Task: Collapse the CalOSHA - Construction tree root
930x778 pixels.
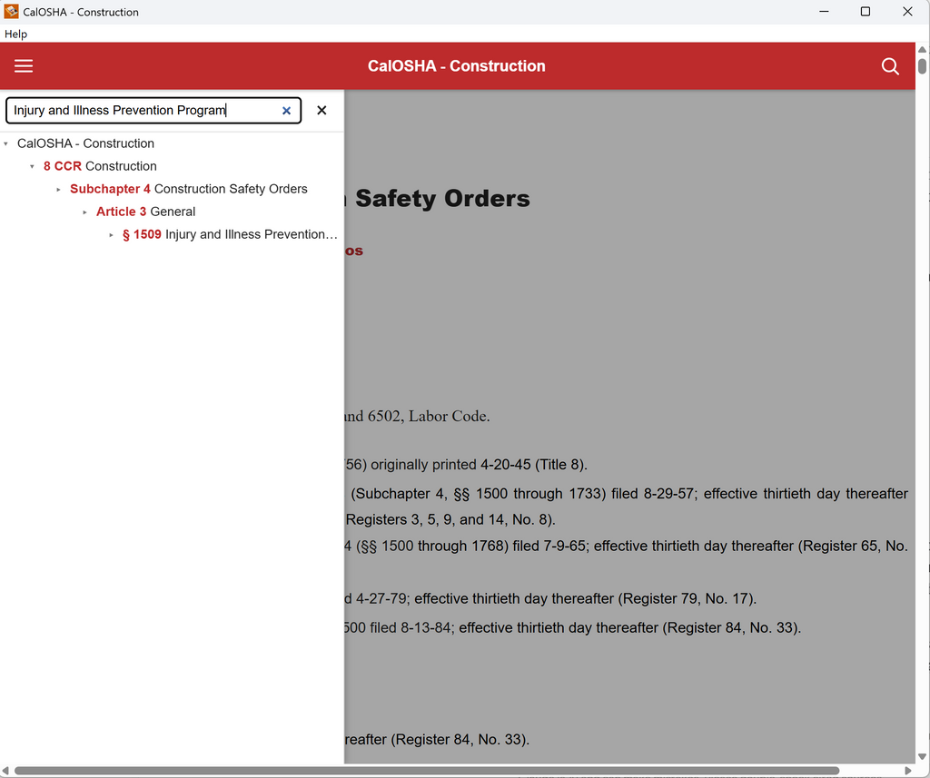Action: [6, 143]
